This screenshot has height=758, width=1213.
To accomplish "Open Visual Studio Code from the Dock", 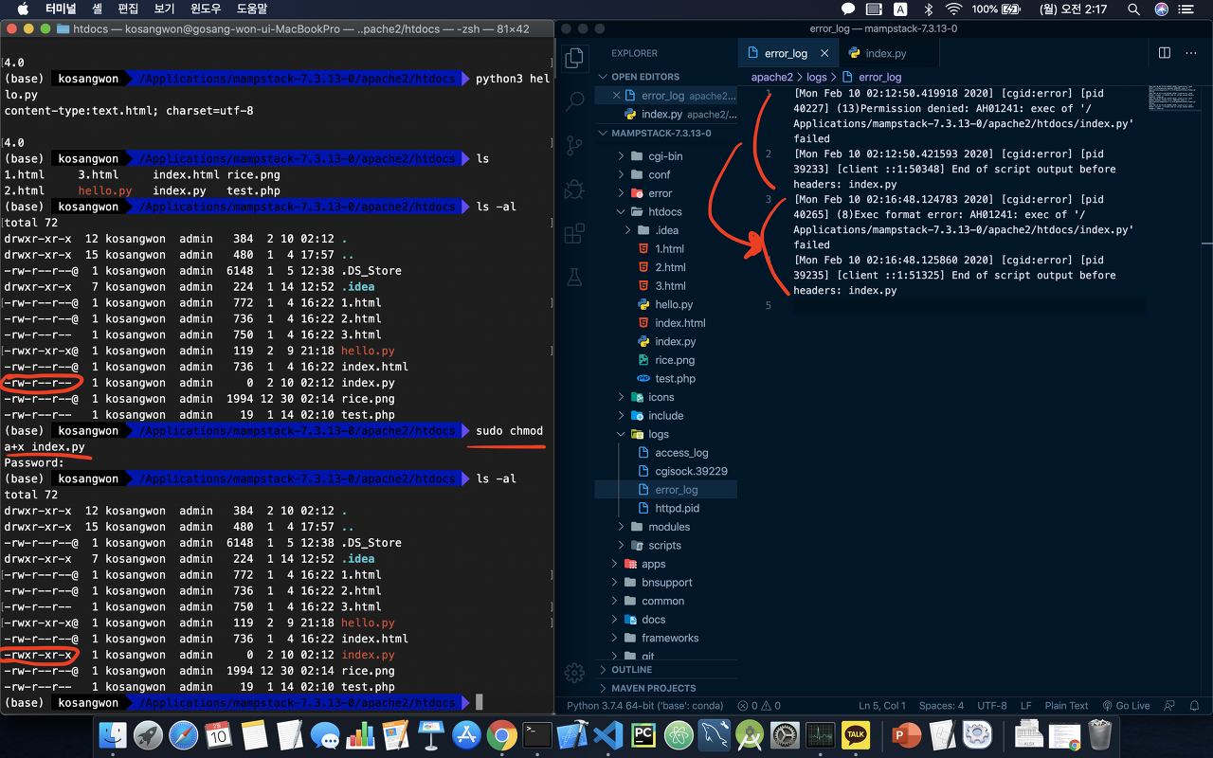I will pyautogui.click(x=607, y=735).
